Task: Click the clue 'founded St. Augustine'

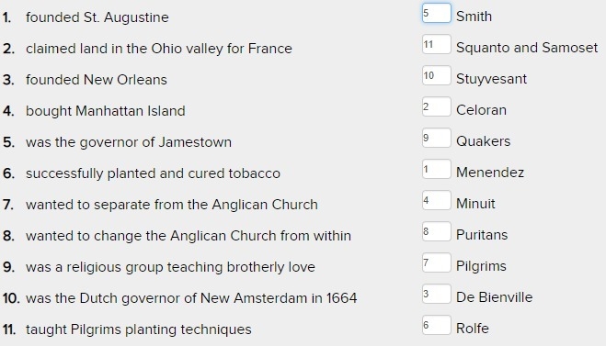Action: click(x=97, y=17)
